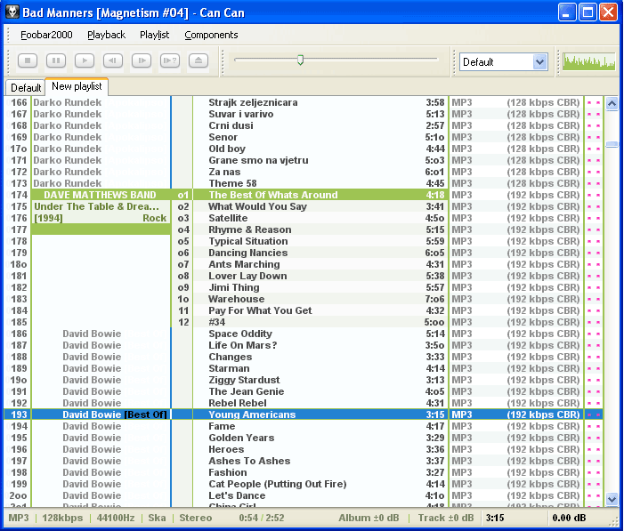624x531 pixels.
Task: Switch to the Default playlist tab
Action: click(26, 88)
